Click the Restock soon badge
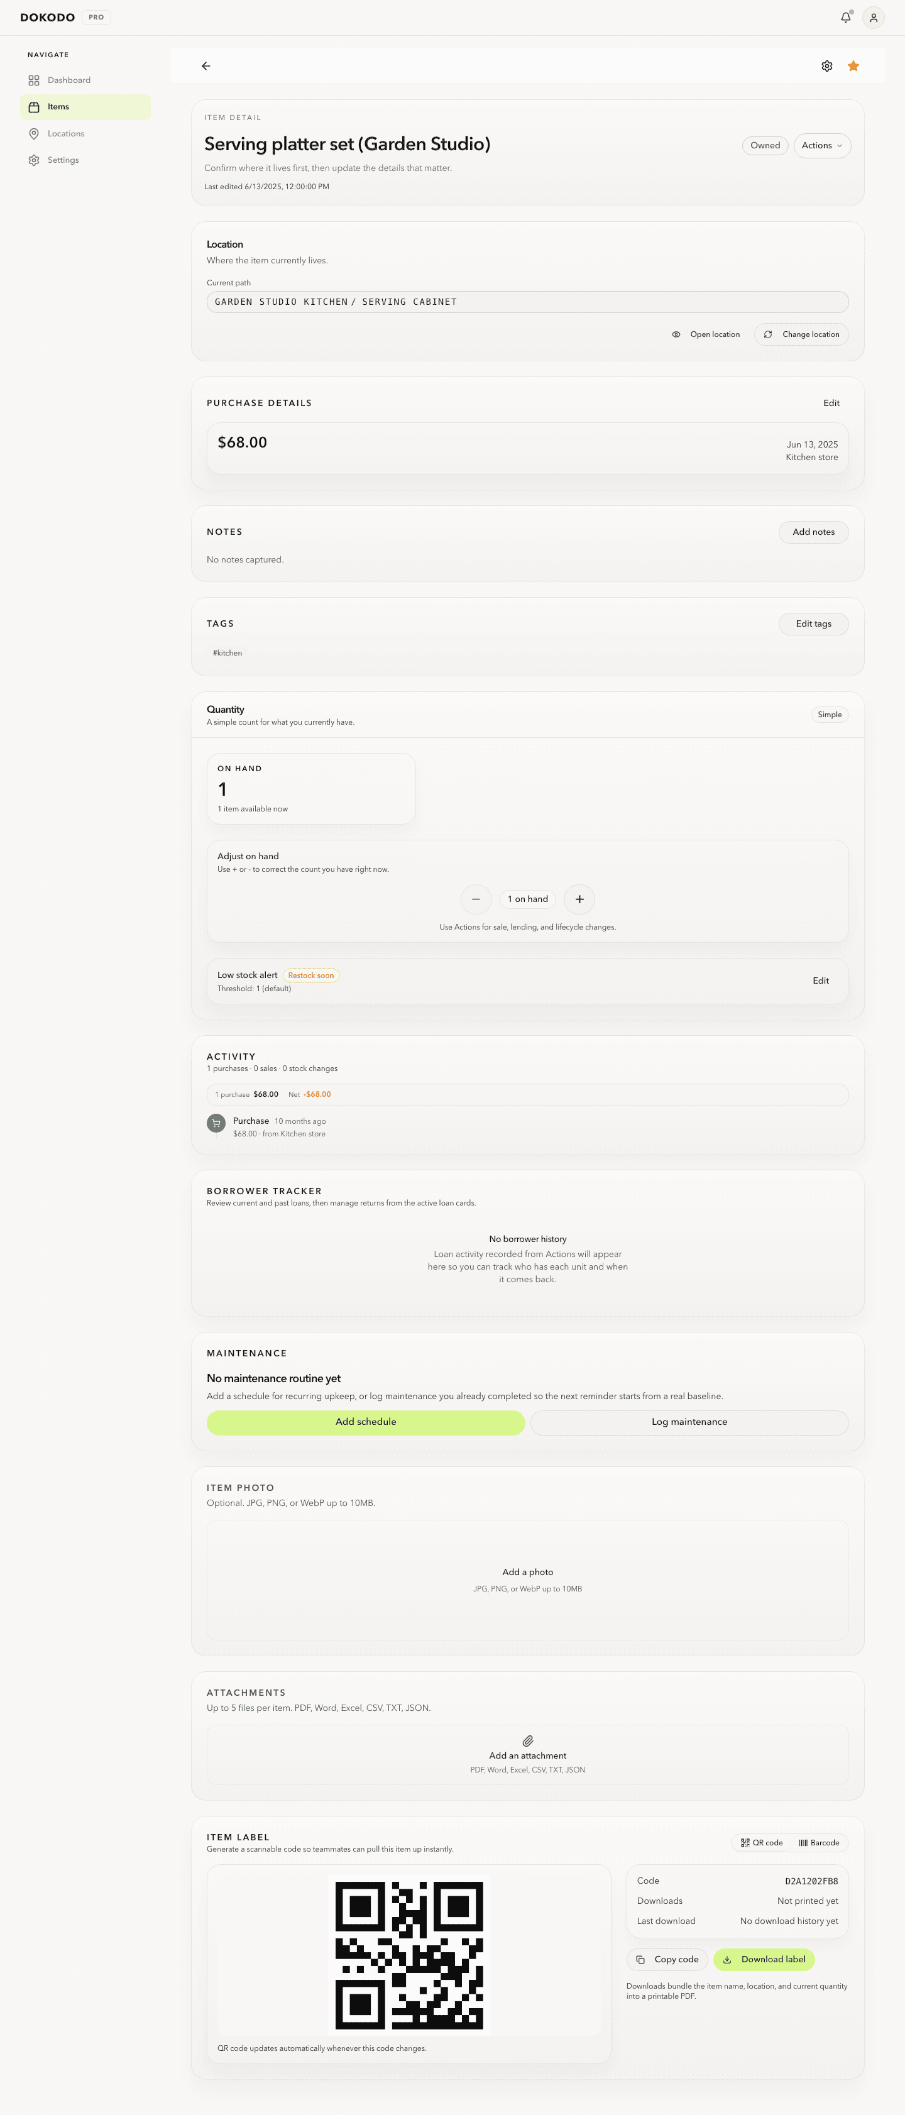 click(x=311, y=975)
